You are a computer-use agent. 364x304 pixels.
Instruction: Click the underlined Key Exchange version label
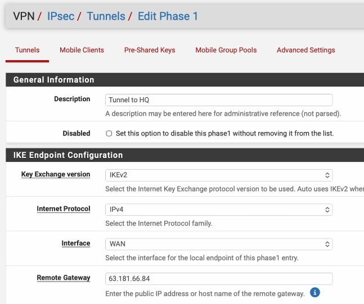tap(56, 174)
